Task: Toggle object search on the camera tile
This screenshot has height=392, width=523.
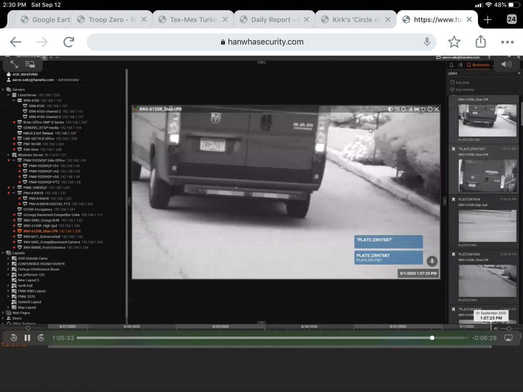Action: (417, 109)
